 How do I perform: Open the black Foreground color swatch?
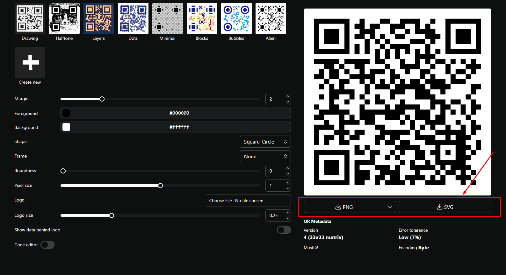coord(66,113)
